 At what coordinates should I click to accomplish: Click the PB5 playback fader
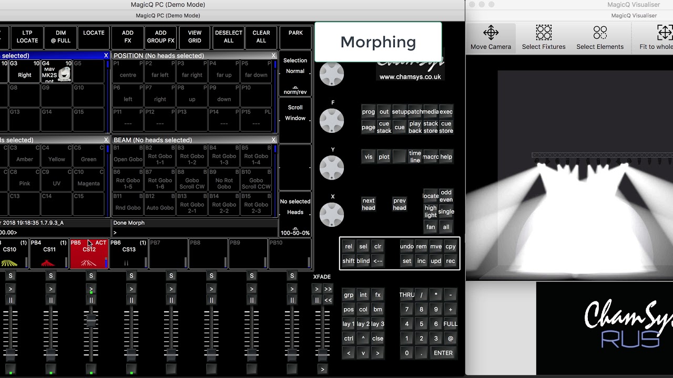click(91, 320)
